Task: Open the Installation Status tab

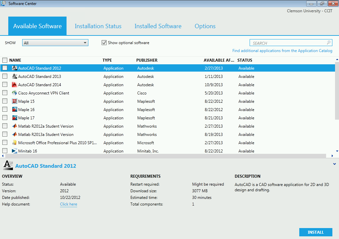Action: pos(98,26)
